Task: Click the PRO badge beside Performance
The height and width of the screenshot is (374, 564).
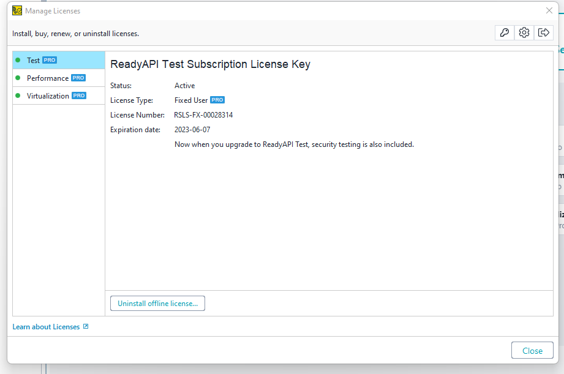Action: tap(78, 78)
